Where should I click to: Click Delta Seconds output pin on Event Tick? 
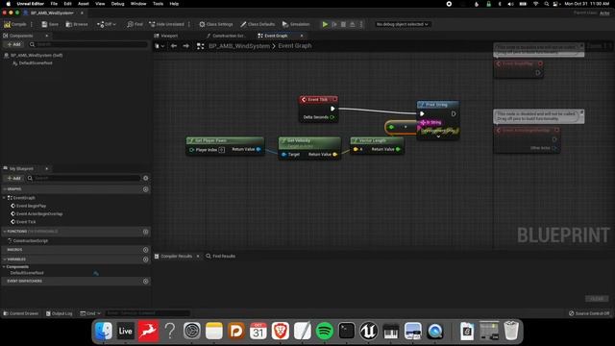(x=332, y=117)
